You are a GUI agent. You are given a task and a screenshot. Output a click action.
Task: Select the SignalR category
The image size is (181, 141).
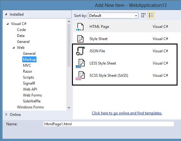pos(29,83)
